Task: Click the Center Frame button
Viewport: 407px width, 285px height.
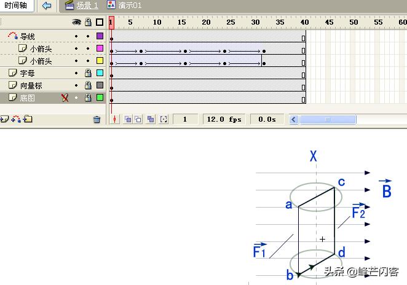Action: pyautogui.click(x=114, y=119)
